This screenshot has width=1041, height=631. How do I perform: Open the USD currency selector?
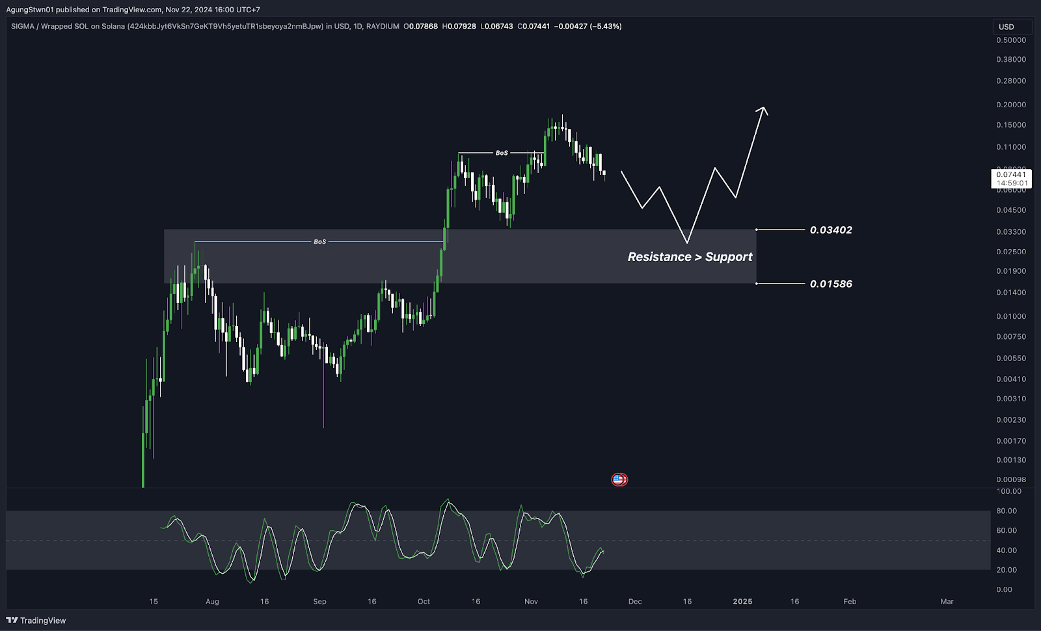tap(1012, 27)
